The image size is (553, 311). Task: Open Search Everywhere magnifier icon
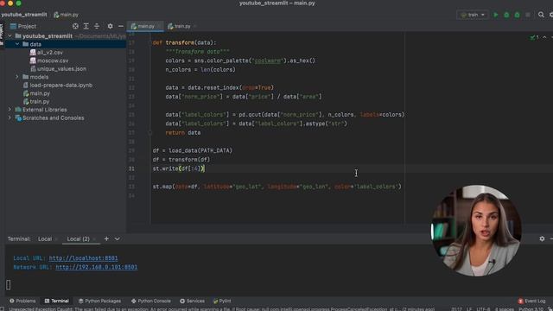tap(541, 15)
